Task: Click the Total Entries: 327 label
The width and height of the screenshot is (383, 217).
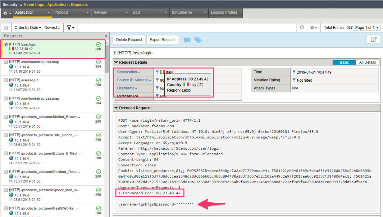Action: coord(338,28)
